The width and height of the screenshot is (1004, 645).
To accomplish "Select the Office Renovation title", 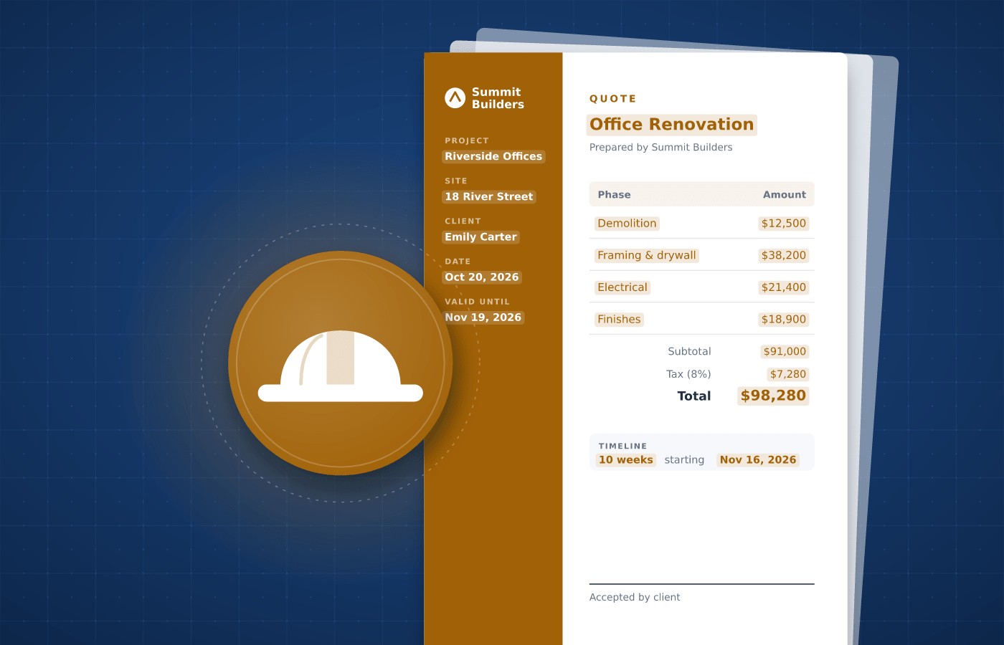I will pyautogui.click(x=671, y=125).
